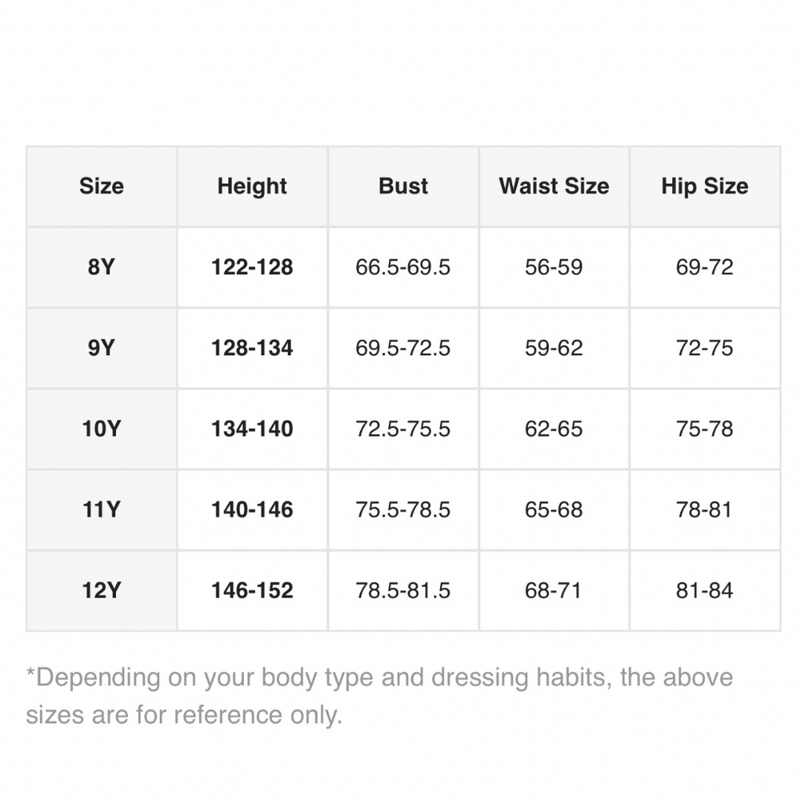Screen dimensions: 803x803
Task: Click the 122-128 height cell
Action: 252,267
